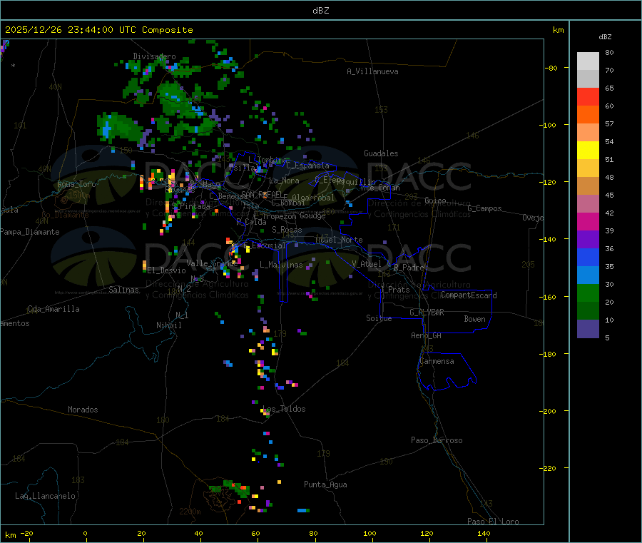Click the -140 km vertical axis tick
This screenshot has height=543, width=642.
tap(549, 240)
